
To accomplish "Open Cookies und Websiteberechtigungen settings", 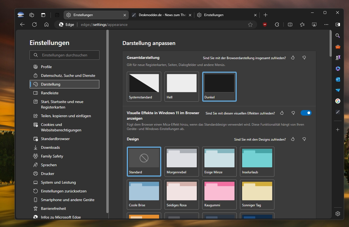I will coord(64,127).
